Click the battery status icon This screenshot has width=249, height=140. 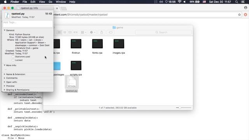195,2
